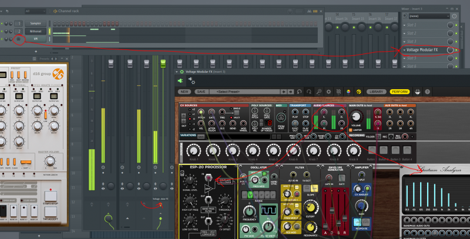Open the Slot 1 dropdown arrow in mixer
The width and height of the screenshot is (470, 239).
(404, 25)
